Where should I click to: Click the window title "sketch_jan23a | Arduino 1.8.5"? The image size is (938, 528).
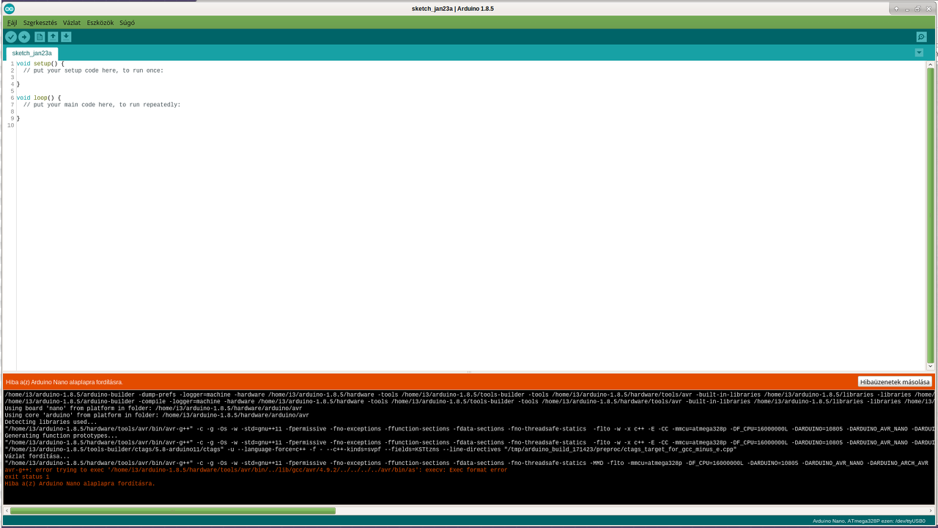[x=453, y=9]
